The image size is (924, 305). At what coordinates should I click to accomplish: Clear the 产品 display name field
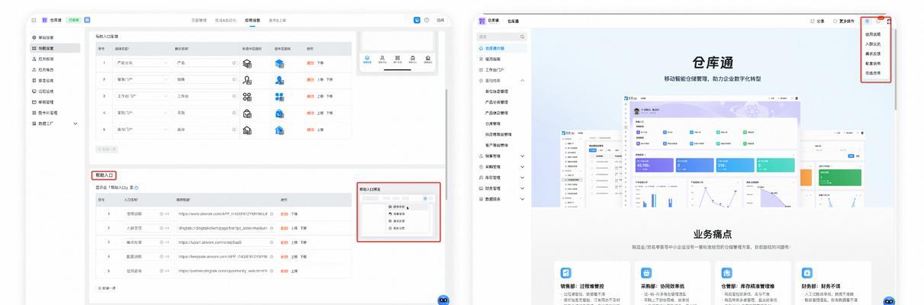(x=233, y=63)
